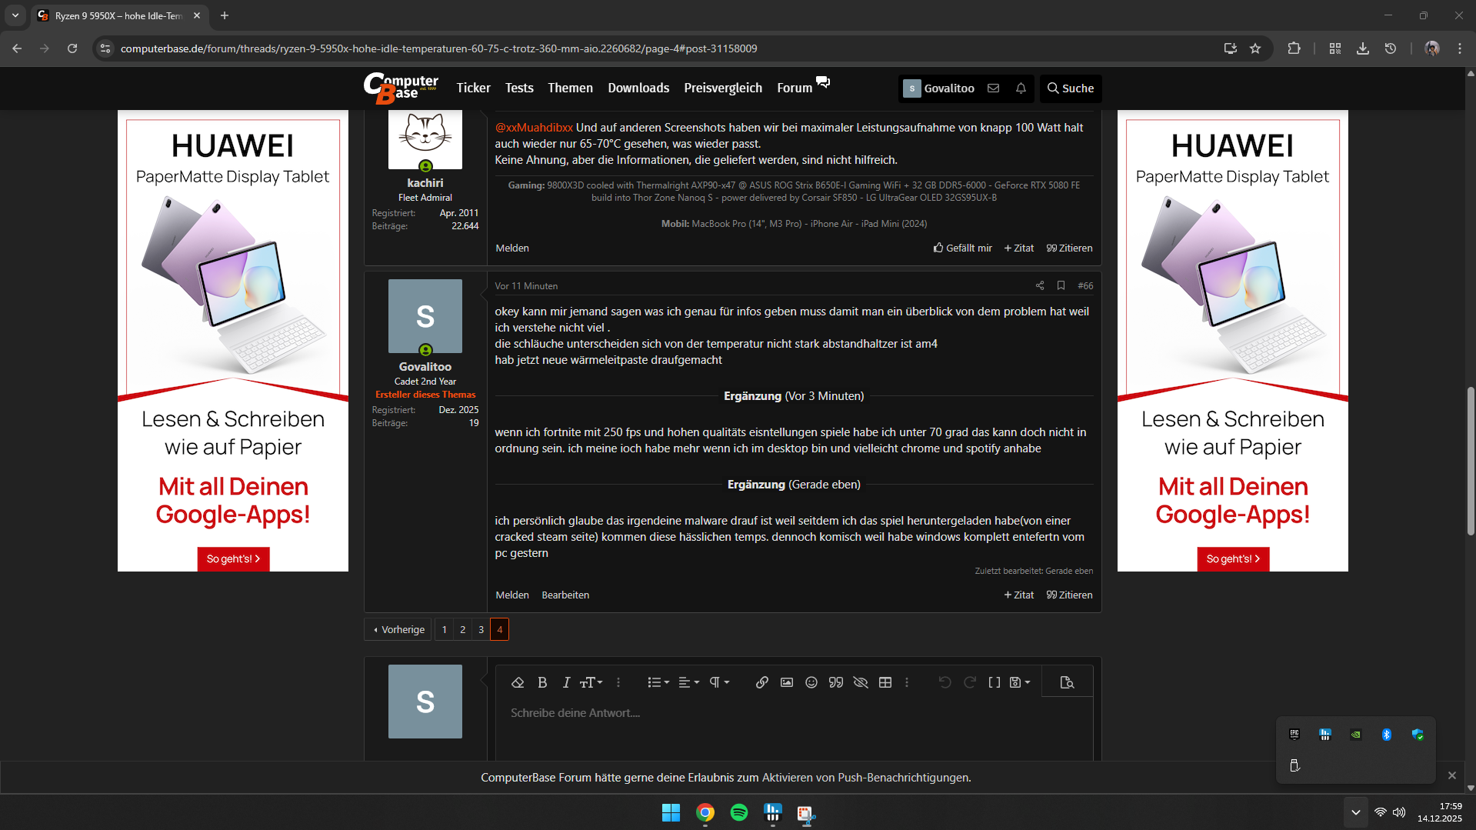Open the text alignment dropdown in the editor
The height and width of the screenshot is (830, 1476).
click(x=689, y=682)
